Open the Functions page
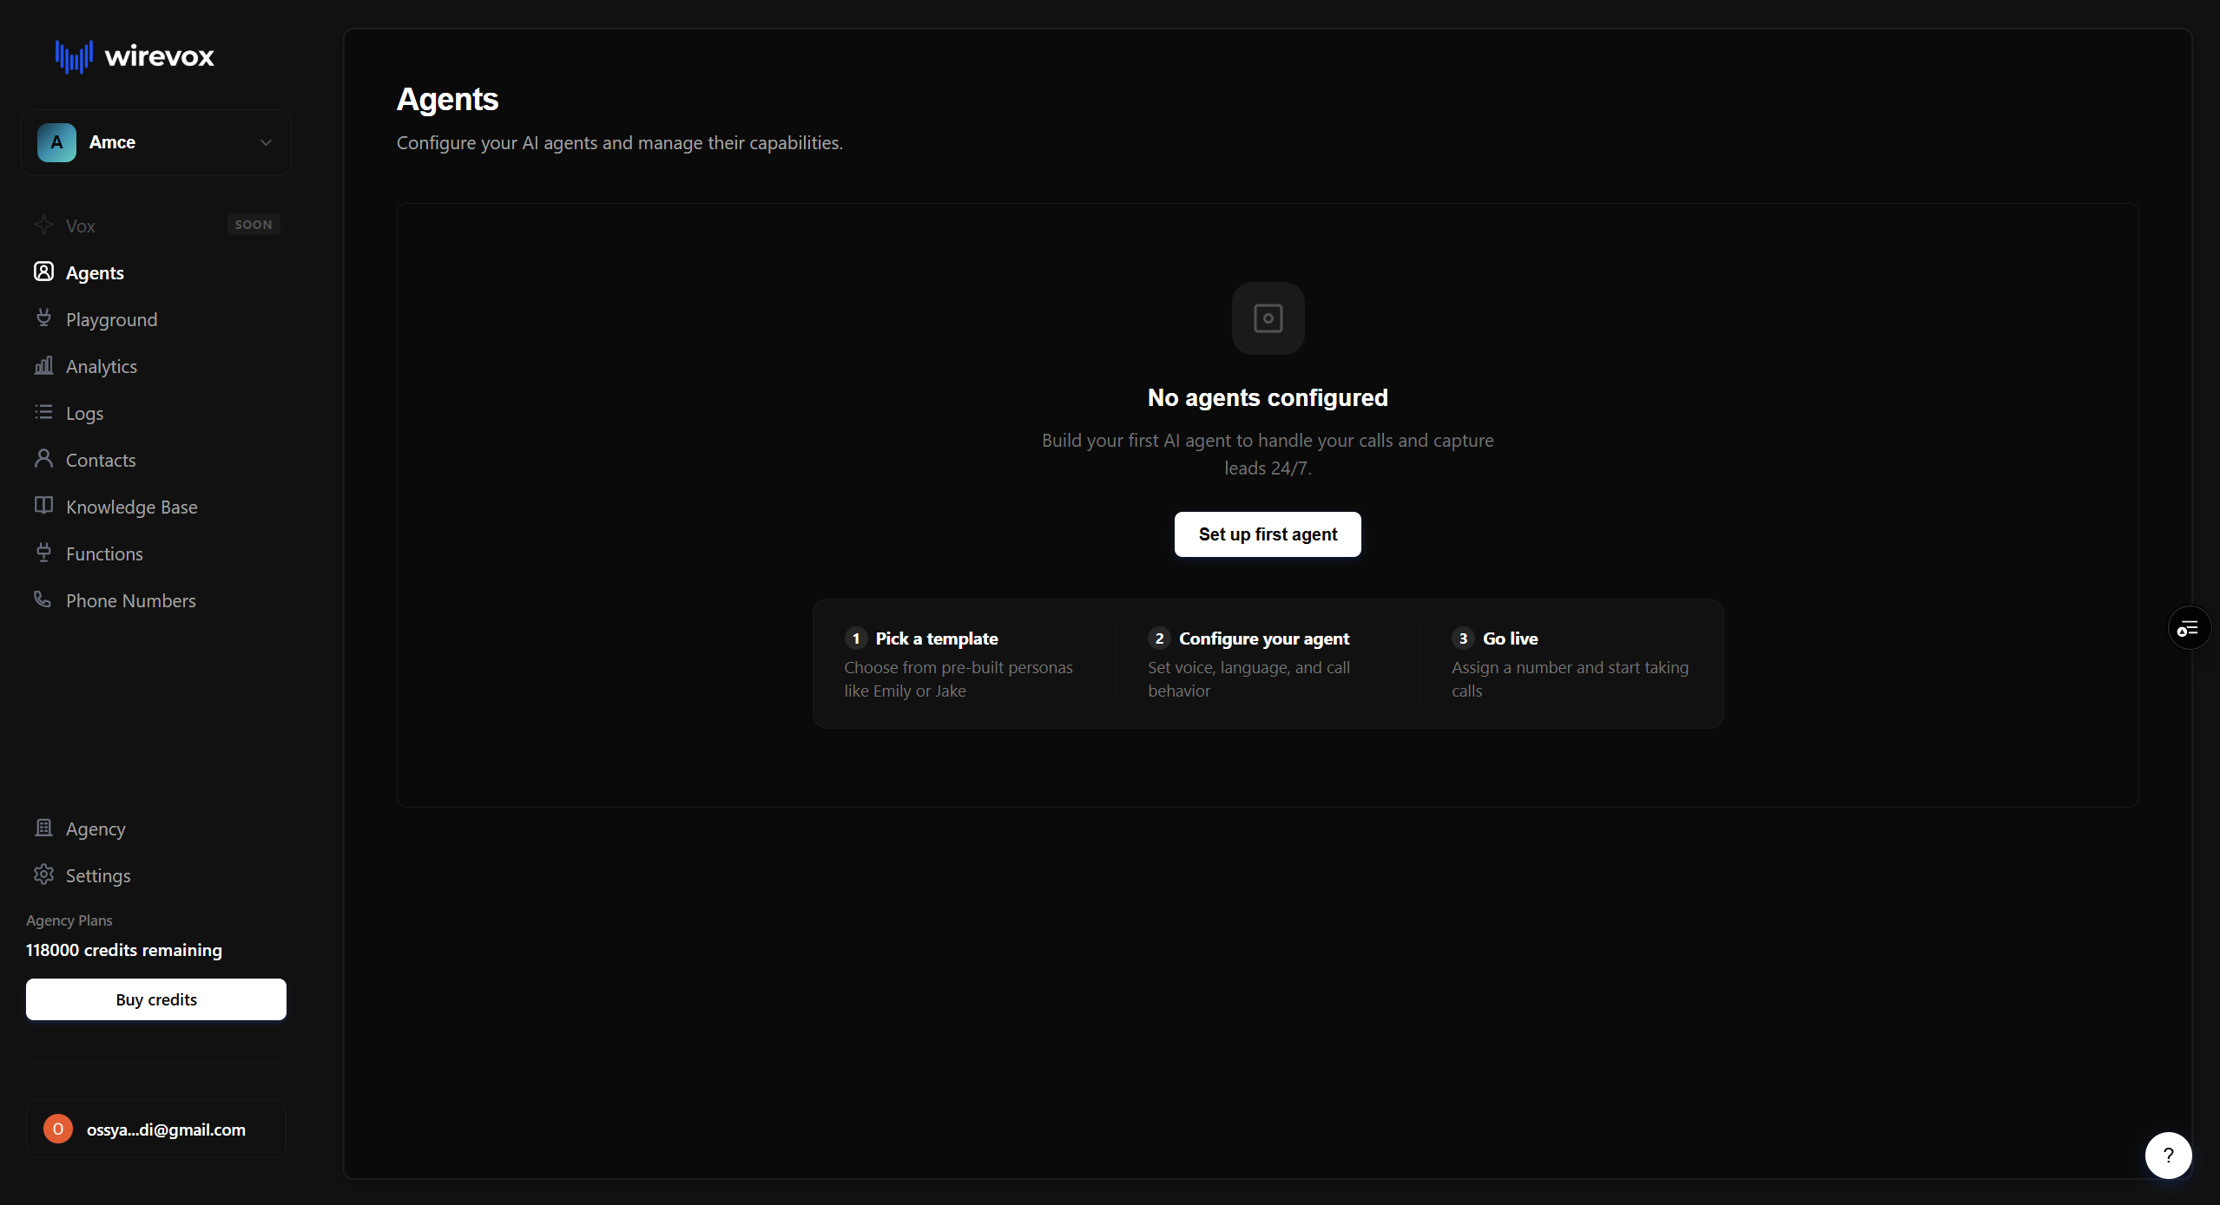2220x1205 pixels. click(x=104, y=553)
